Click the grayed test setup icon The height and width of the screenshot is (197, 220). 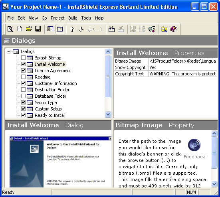[143, 29]
